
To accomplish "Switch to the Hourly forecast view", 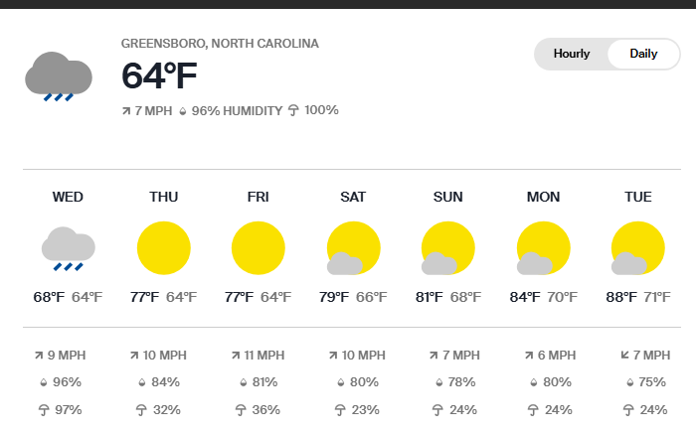I will coord(572,54).
